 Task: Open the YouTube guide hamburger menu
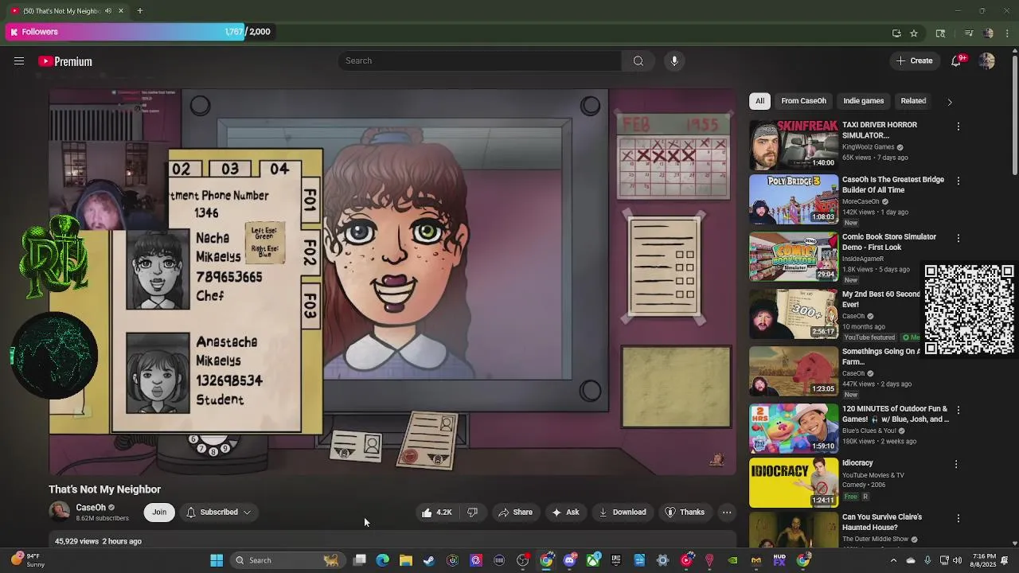click(x=19, y=61)
